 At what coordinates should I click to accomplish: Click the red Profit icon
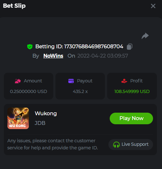tap(124, 81)
